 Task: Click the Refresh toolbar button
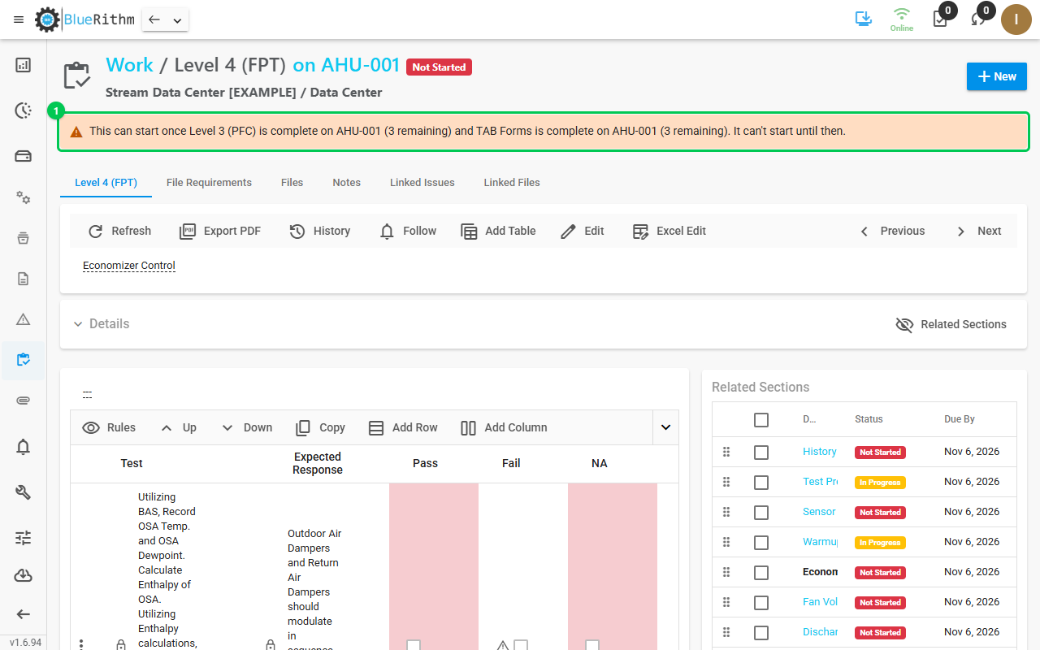[119, 231]
